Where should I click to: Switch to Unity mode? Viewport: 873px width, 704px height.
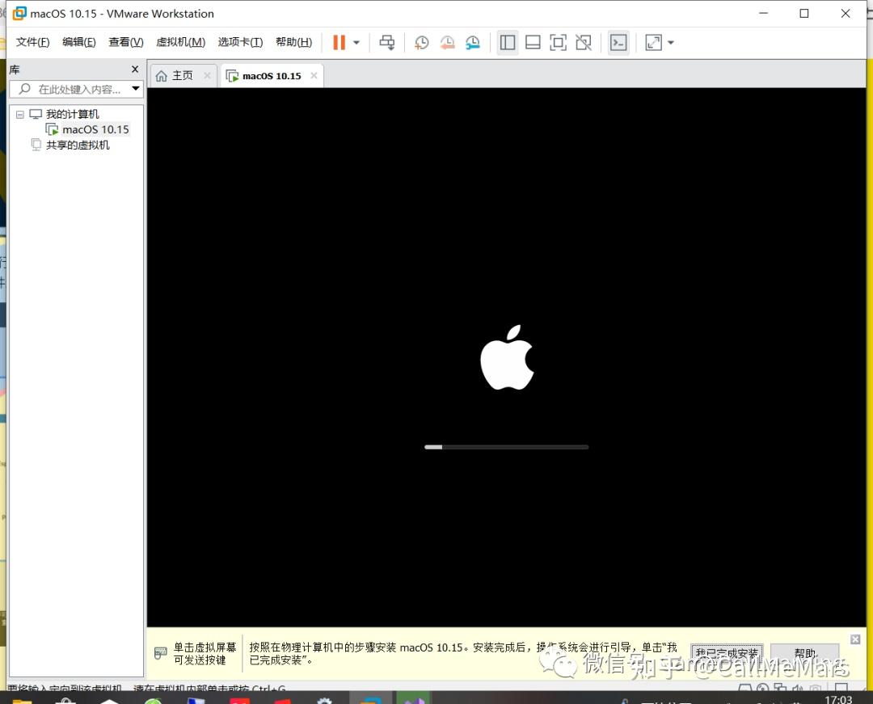coord(584,42)
